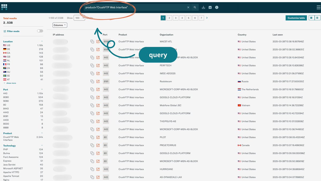The width and height of the screenshot is (321, 181).
Task: Go to results page 2
Action: tap(169, 18)
